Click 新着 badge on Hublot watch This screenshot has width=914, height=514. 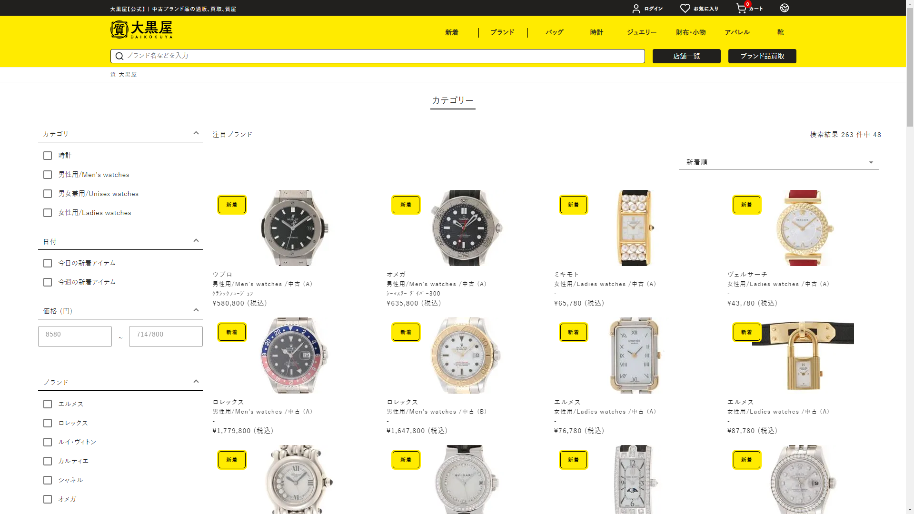pyautogui.click(x=232, y=205)
